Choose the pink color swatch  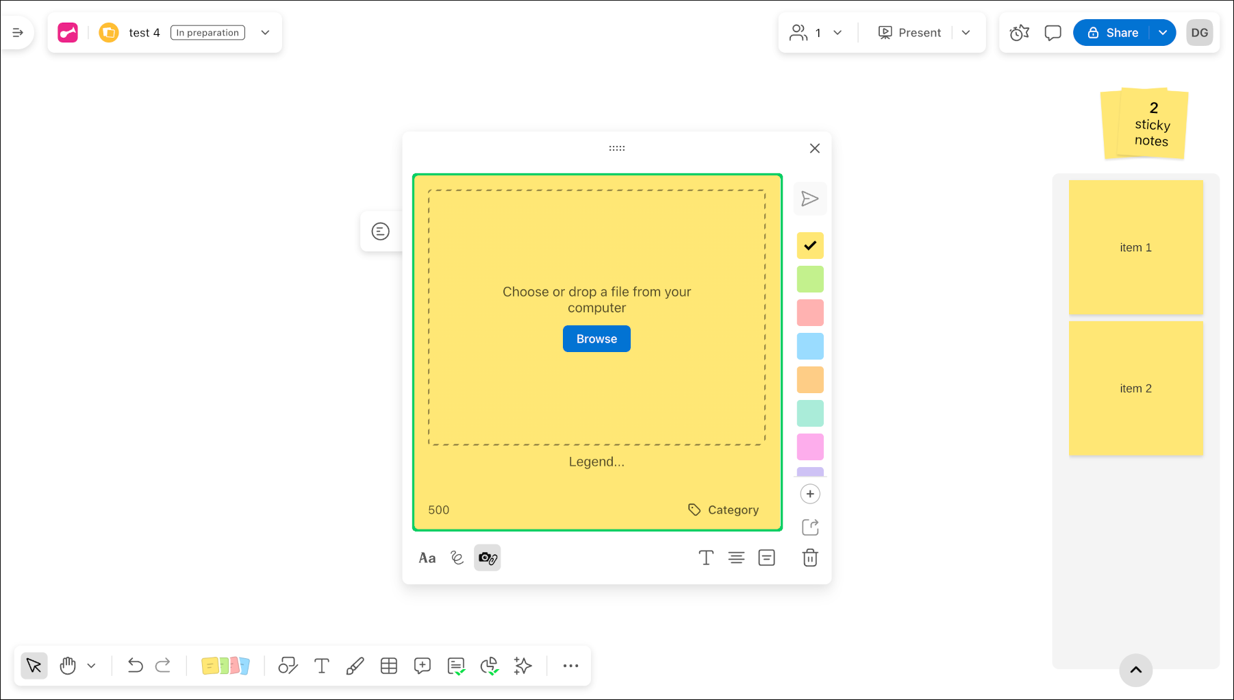pyautogui.click(x=810, y=447)
